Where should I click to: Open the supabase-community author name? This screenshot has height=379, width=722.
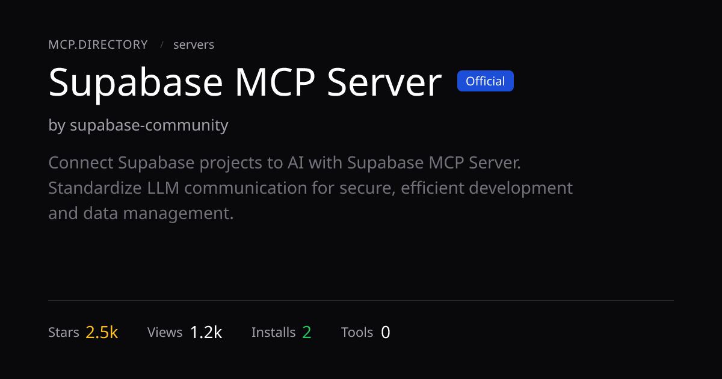coord(149,125)
